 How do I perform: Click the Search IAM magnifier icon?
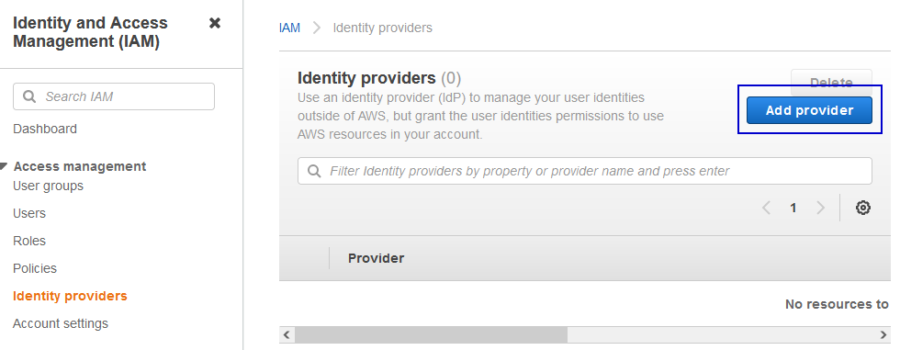click(x=29, y=96)
